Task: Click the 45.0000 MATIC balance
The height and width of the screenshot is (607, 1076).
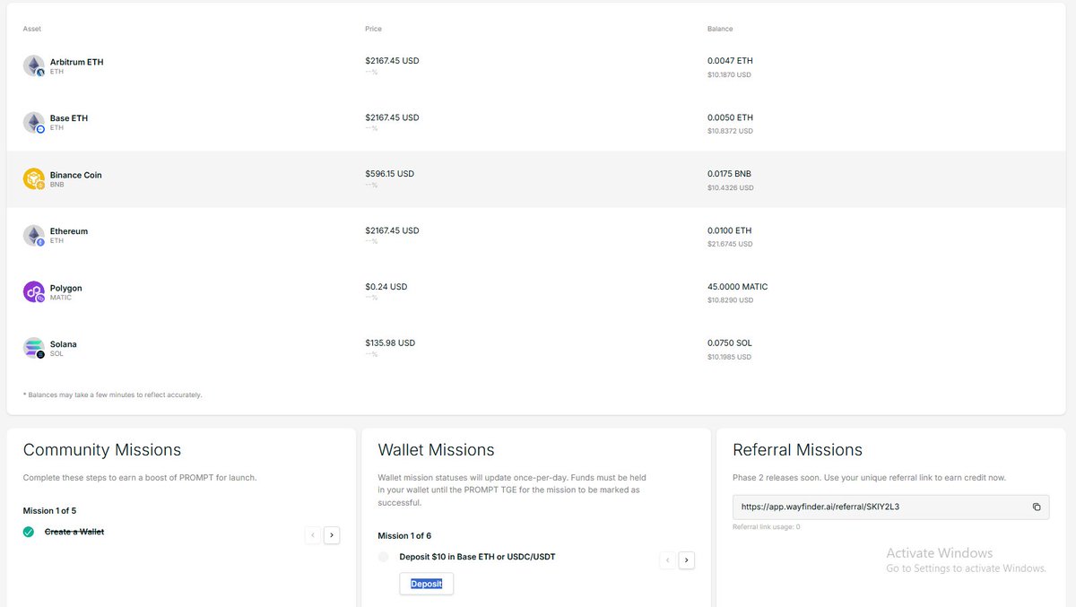Action: (x=738, y=287)
